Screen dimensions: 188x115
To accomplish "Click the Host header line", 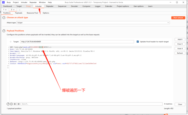I will pos(21,49).
